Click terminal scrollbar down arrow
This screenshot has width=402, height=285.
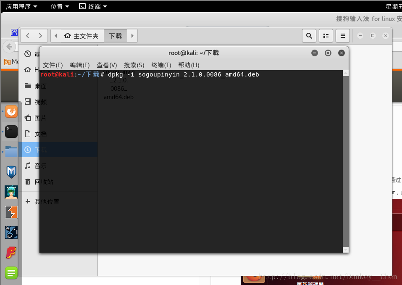point(346,249)
